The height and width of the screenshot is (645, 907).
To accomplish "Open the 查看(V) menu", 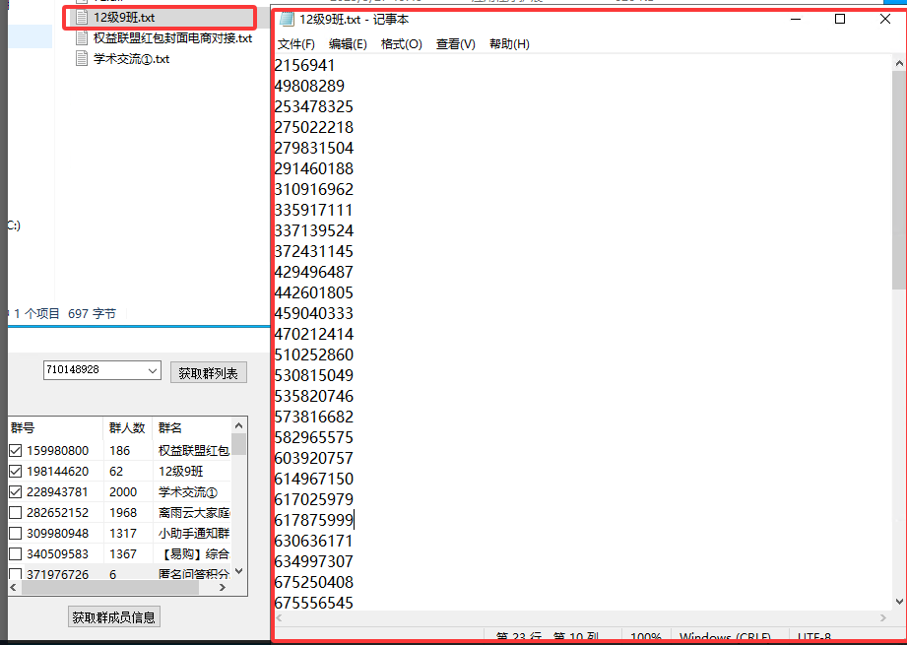I will pyautogui.click(x=455, y=43).
